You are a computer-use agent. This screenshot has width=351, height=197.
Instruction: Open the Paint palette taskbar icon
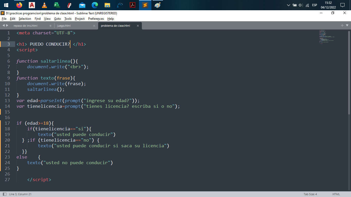coord(158,5)
